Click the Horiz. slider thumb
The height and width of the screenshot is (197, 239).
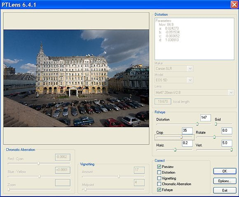point(175,150)
